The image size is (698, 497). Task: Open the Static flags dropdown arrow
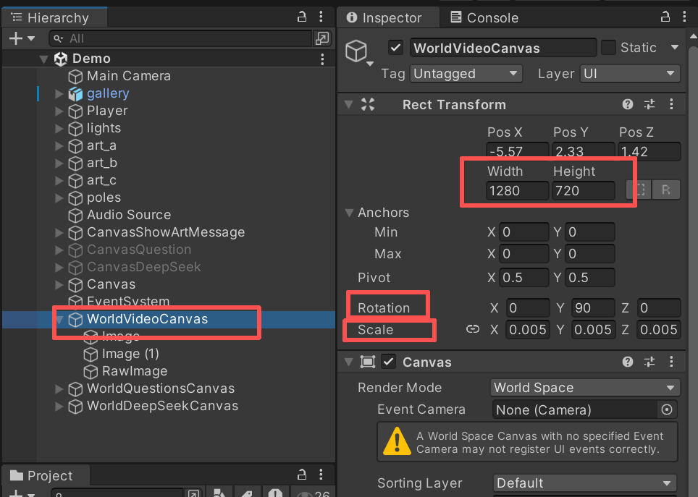pyautogui.click(x=675, y=47)
